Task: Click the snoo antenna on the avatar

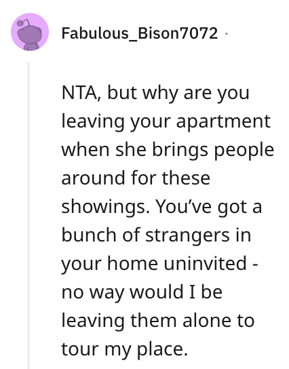Action: click(23, 22)
